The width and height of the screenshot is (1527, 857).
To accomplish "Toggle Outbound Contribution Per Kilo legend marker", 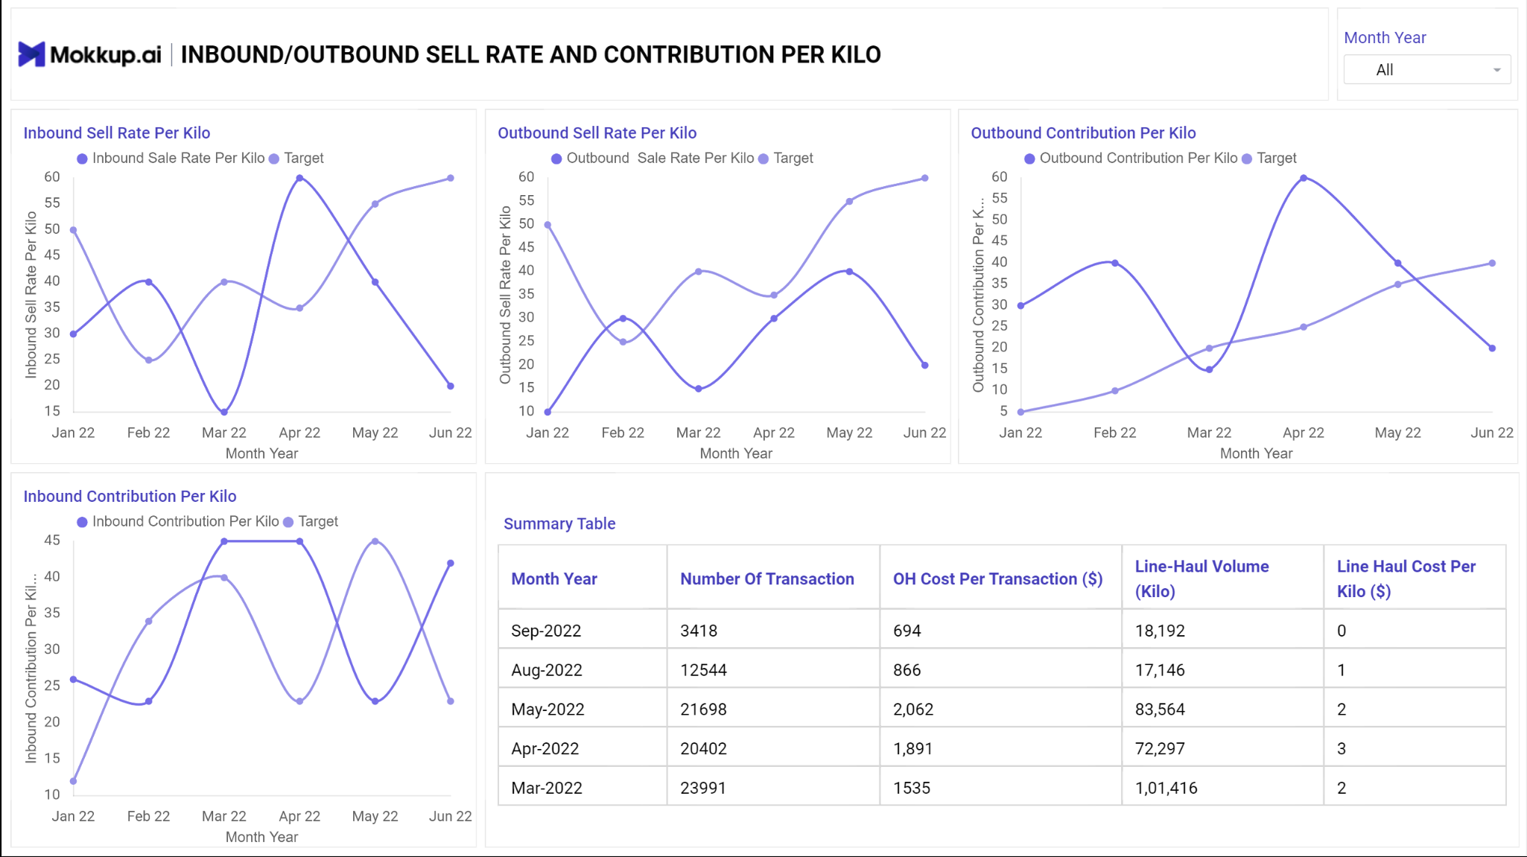I will (1029, 159).
